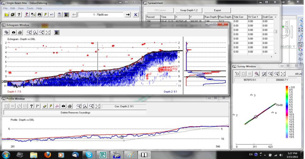This screenshot has height=159, width=305.
Task: Click the Spreadsheet scroll-down arrow
Action: pyautogui.click(x=275, y=53)
